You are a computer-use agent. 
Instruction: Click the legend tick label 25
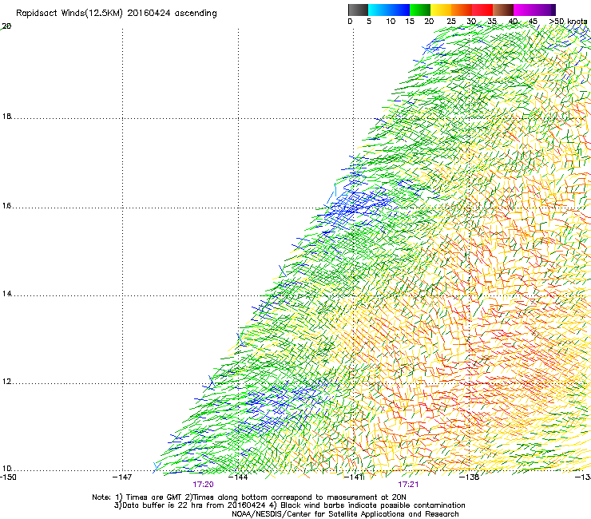pyautogui.click(x=451, y=22)
